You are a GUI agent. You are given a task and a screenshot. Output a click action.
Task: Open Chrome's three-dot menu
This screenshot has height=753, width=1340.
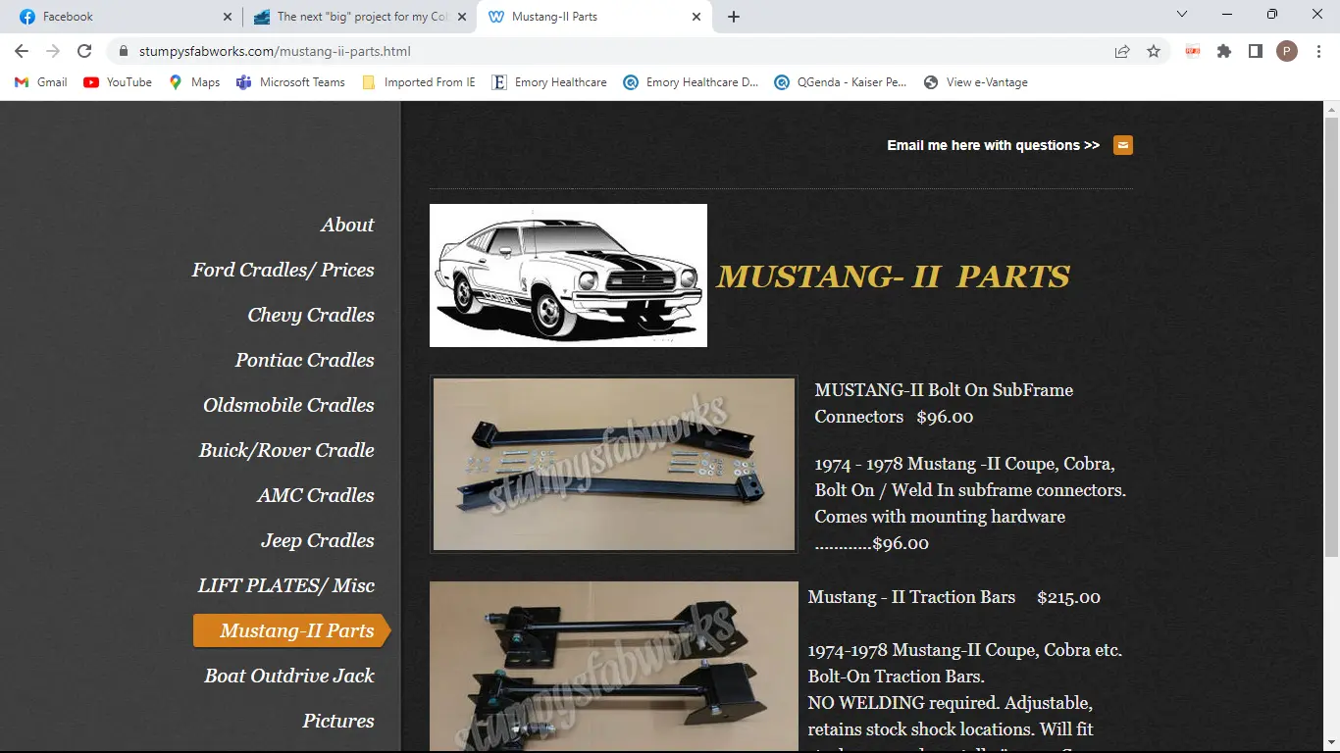[x=1318, y=51]
